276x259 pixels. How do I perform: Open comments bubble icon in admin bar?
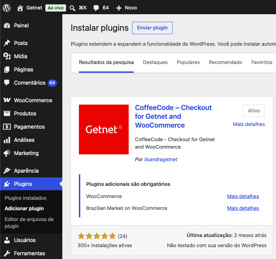(96, 8)
